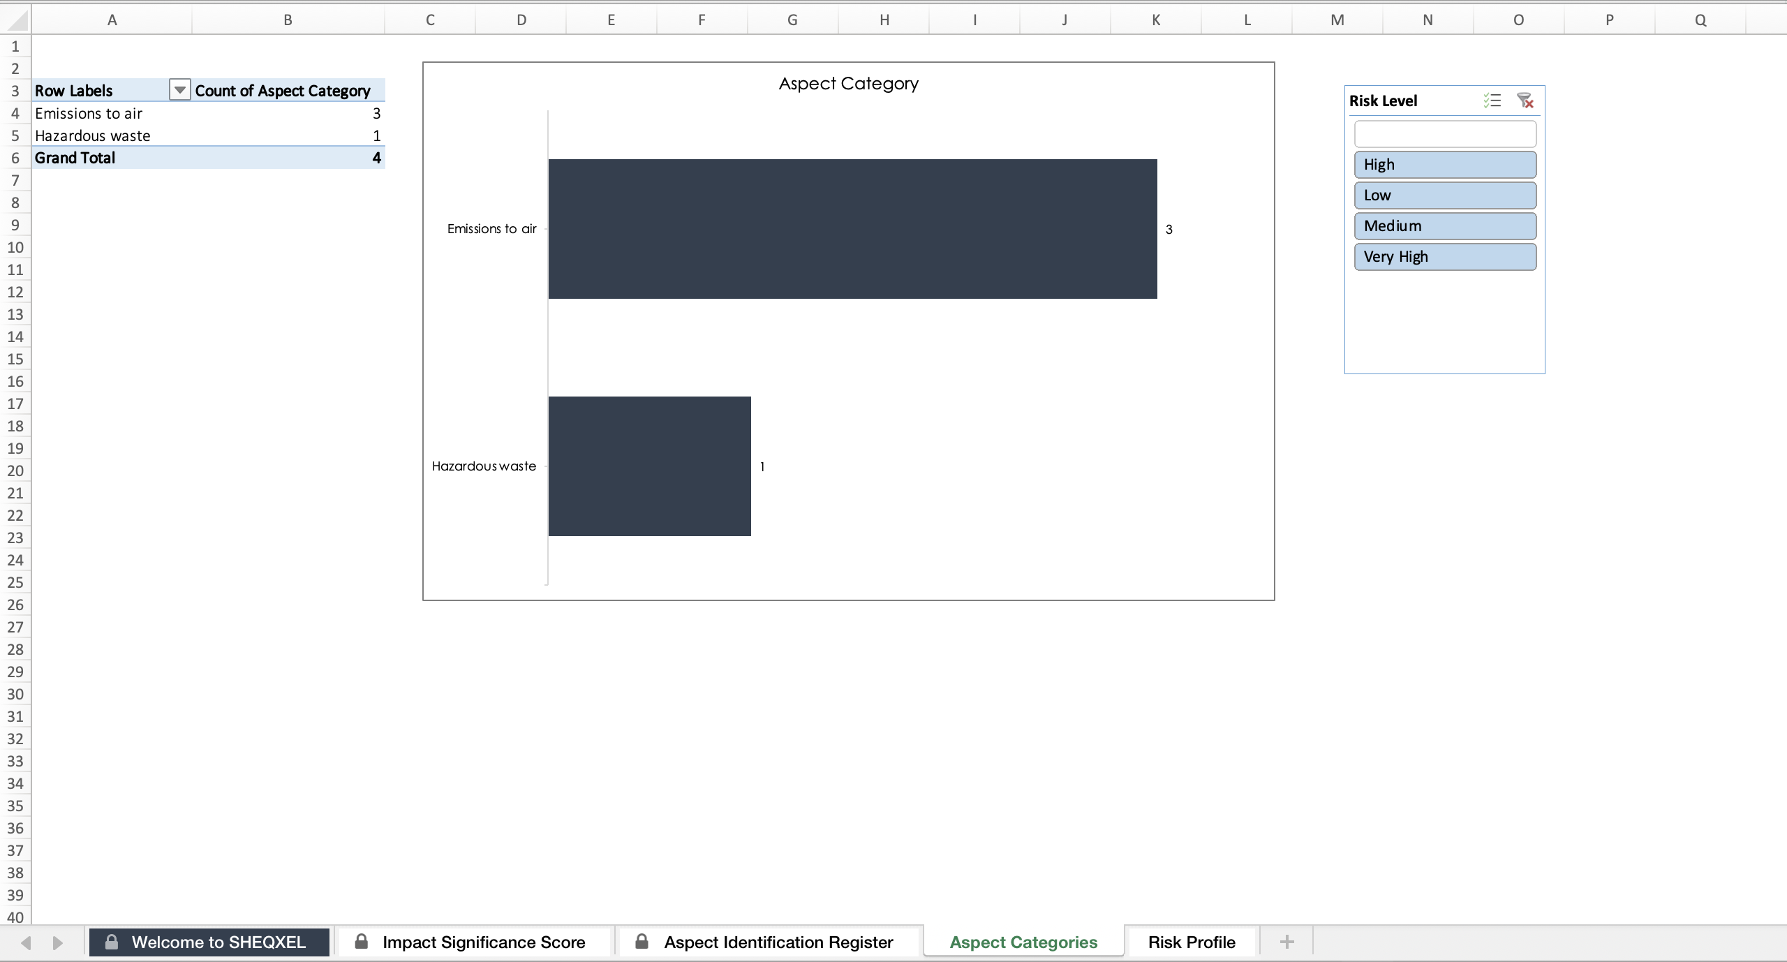Select row 40 header

pos(15,917)
